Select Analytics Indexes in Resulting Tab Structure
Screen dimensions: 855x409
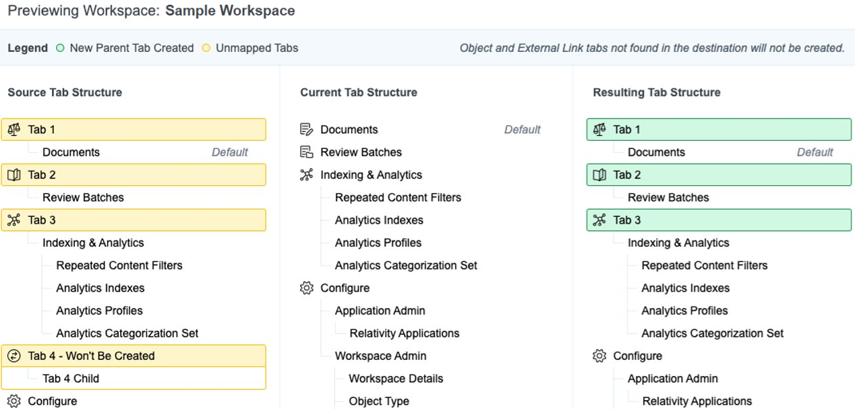(686, 288)
